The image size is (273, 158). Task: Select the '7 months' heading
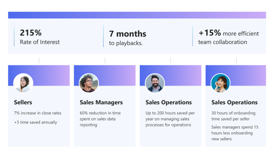pyautogui.click(x=128, y=34)
